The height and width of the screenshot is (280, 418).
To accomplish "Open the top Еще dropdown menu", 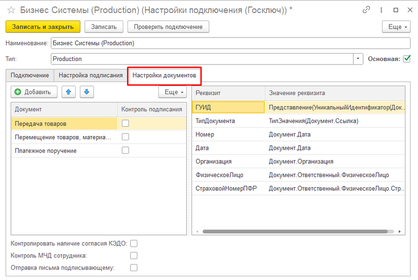I will point(396,27).
